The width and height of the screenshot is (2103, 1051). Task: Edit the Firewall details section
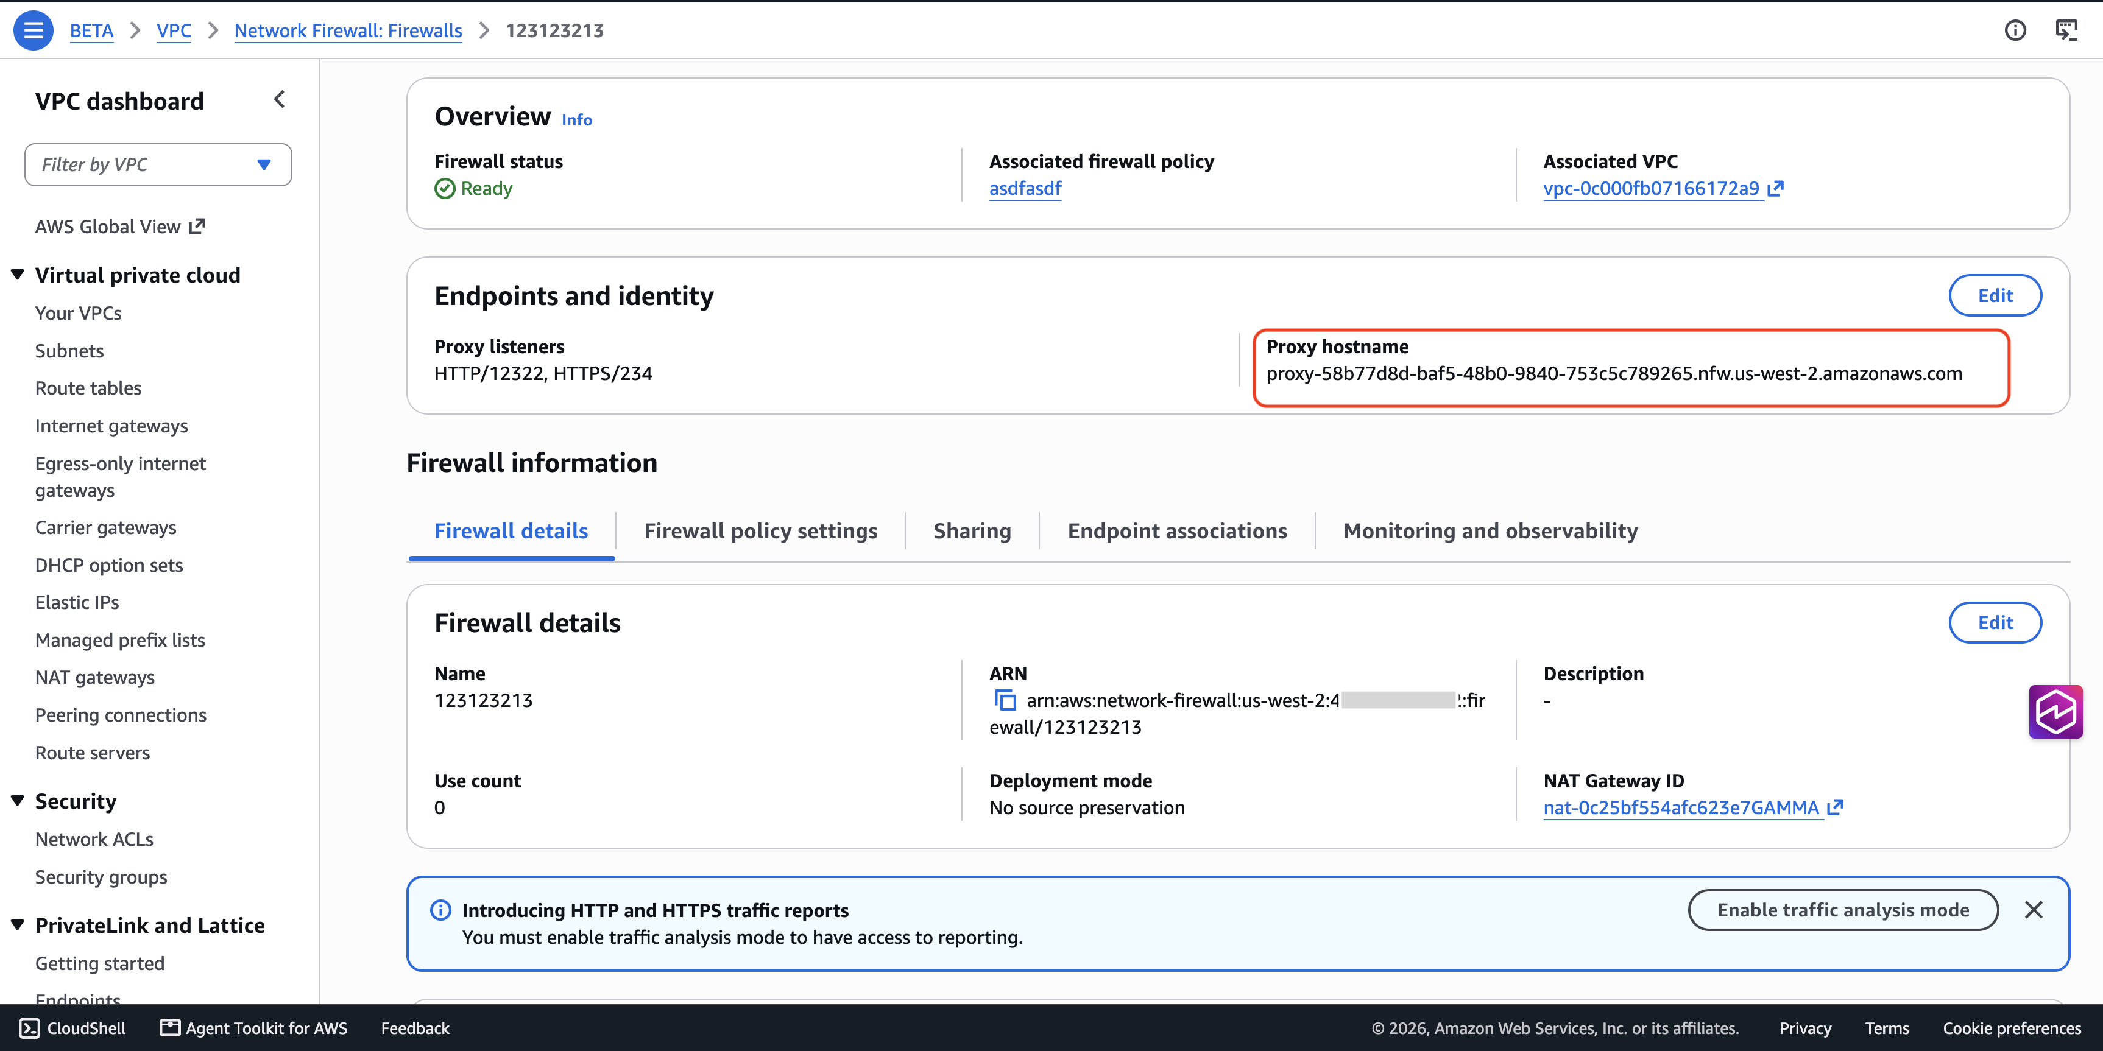[1995, 622]
